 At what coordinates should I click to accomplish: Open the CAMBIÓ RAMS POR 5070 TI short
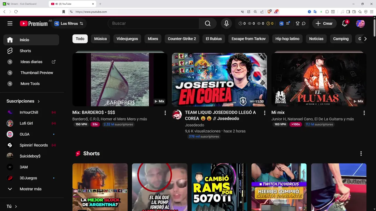pos(219,187)
